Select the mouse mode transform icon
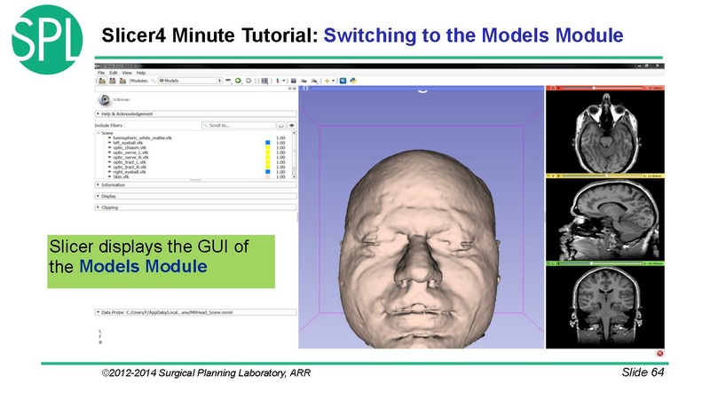710x399 pixels. click(278, 81)
